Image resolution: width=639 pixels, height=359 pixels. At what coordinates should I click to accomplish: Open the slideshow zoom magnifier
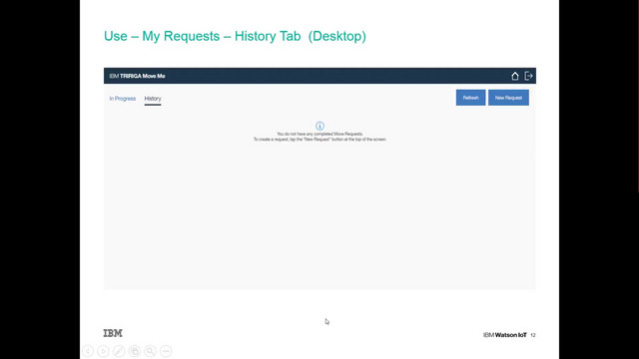point(150,351)
